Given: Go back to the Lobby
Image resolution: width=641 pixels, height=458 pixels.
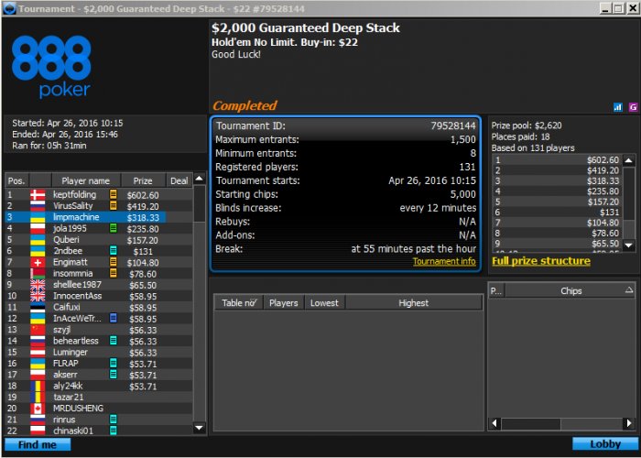Looking at the screenshot, I should [603, 444].
